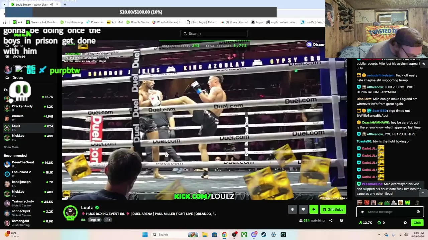The height and width of the screenshot is (240, 428).
Task: Open DeenTheGreat recommended channel
Action: tap(28, 164)
